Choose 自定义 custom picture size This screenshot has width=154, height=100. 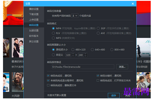tap(53, 55)
